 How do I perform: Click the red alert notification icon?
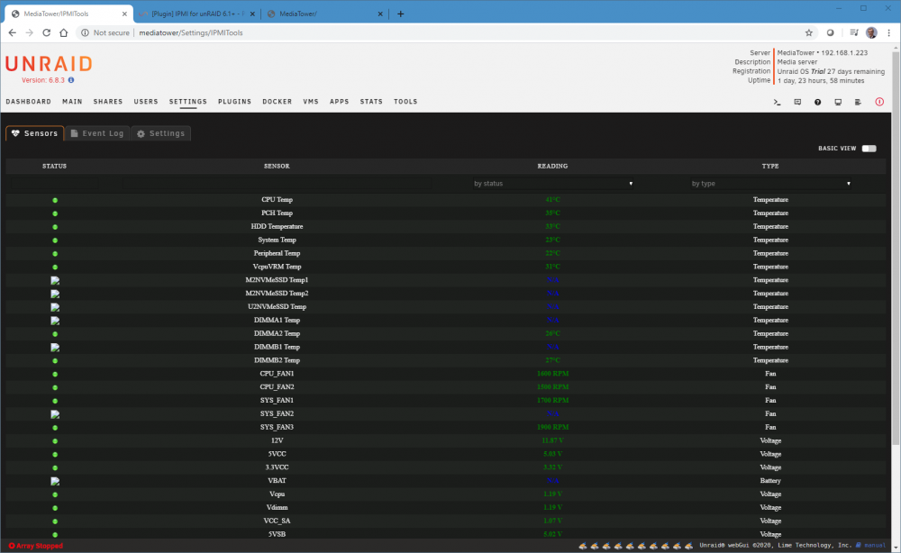[x=879, y=102]
